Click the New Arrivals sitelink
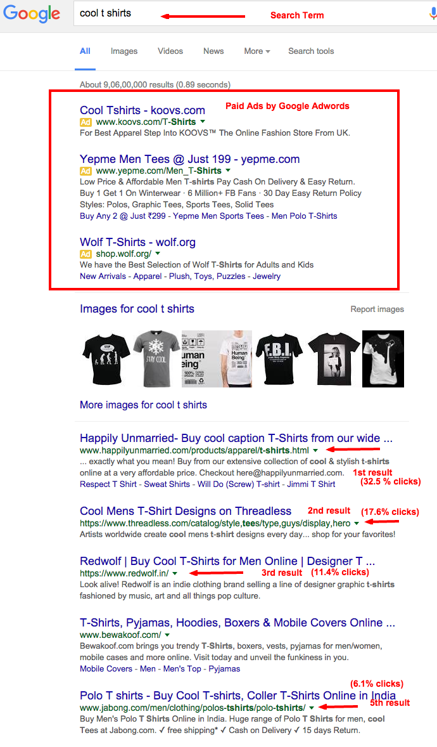The image size is (437, 747). (x=103, y=276)
